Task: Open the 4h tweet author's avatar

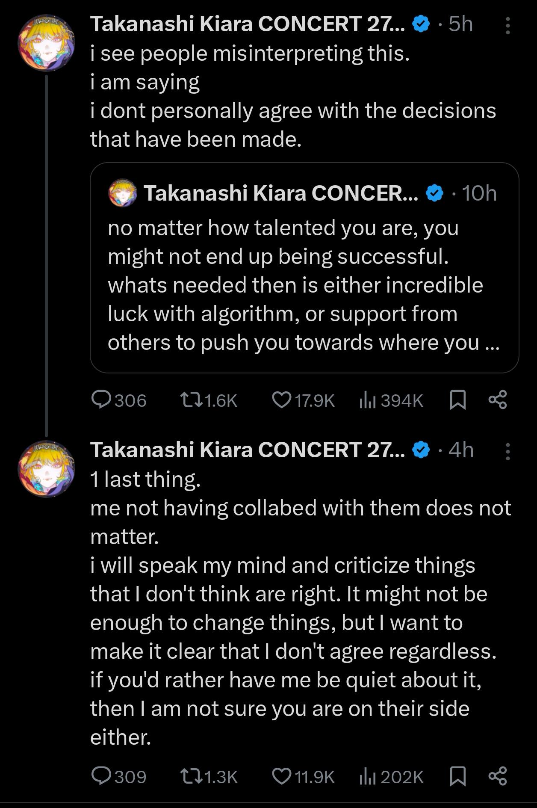Action: point(46,469)
